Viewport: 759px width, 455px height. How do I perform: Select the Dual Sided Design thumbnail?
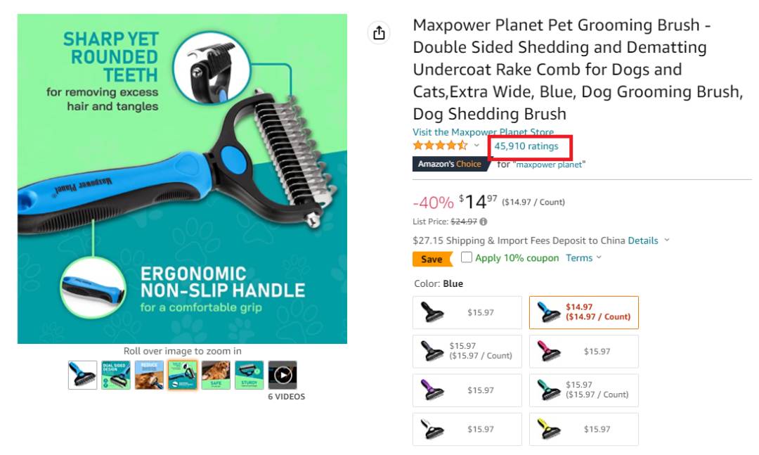pyautogui.click(x=116, y=375)
